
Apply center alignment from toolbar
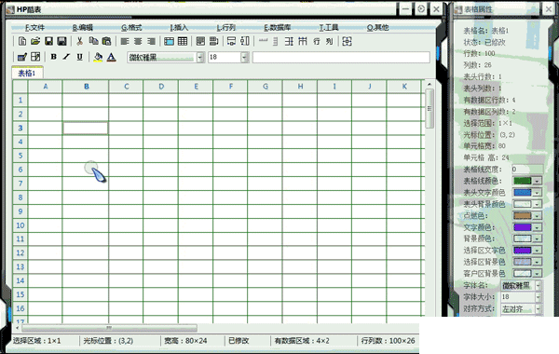[138, 42]
